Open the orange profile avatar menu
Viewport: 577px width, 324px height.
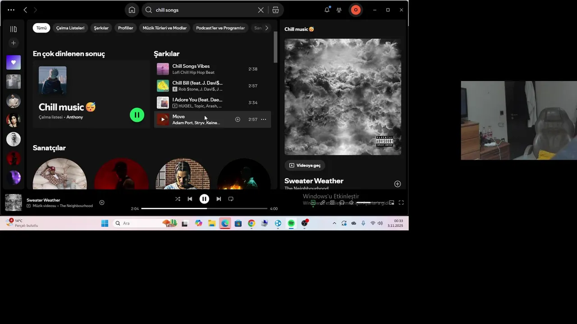click(x=356, y=10)
